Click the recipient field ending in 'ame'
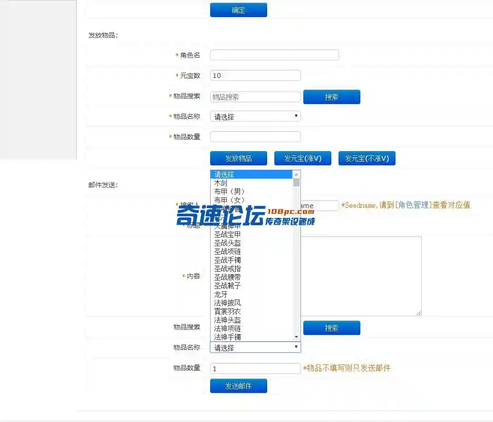The height and width of the screenshot is (422, 493). [319, 205]
